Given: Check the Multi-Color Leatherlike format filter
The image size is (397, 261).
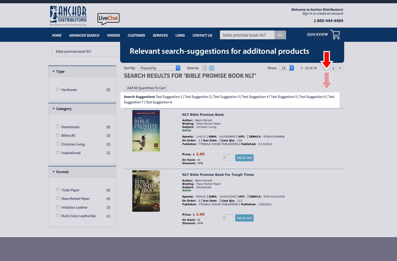Looking at the screenshot, I should (x=58, y=216).
